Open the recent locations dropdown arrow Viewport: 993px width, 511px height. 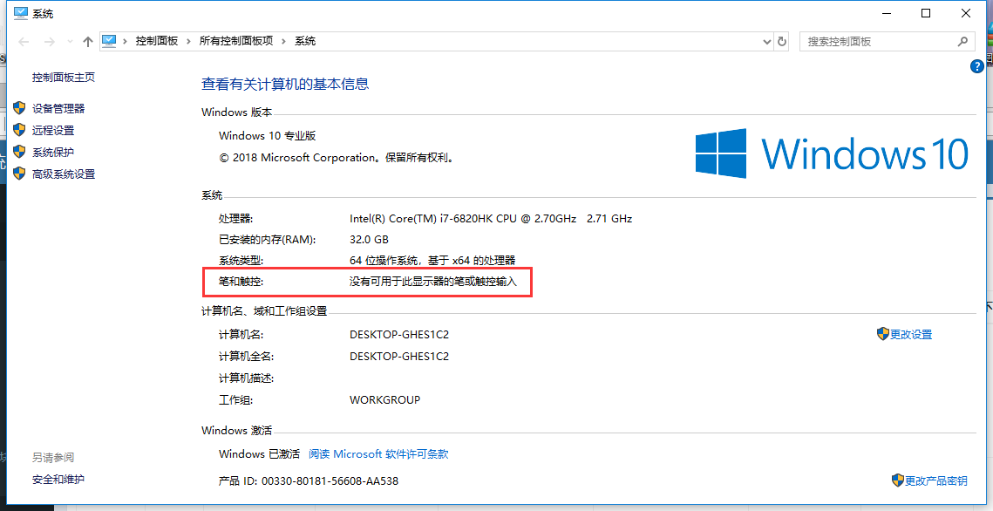[x=70, y=42]
